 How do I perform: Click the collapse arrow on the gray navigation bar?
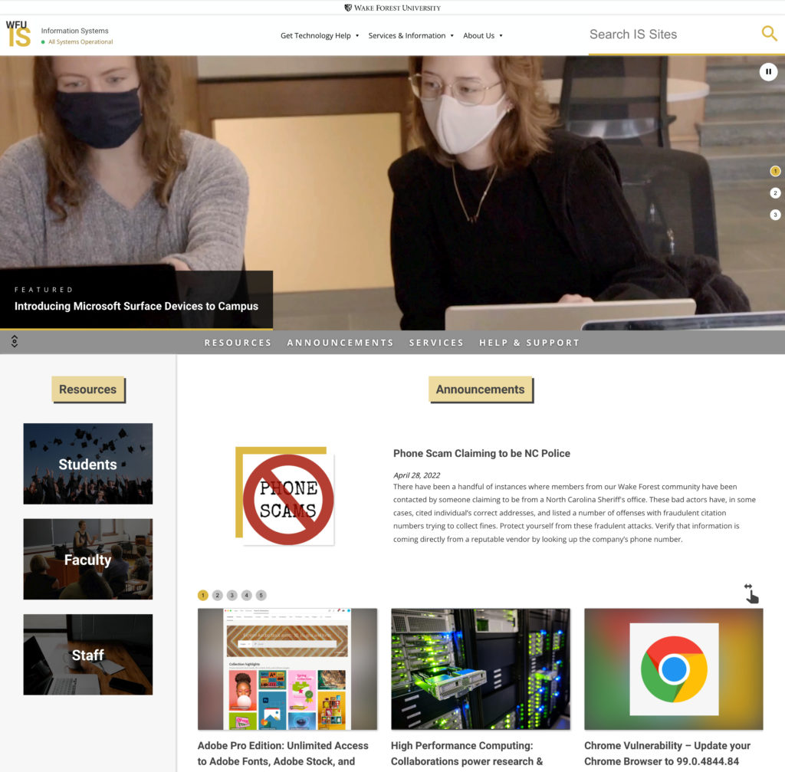tap(14, 342)
